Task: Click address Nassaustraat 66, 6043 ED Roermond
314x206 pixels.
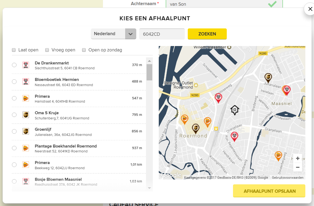Action: pyautogui.click(x=64, y=85)
